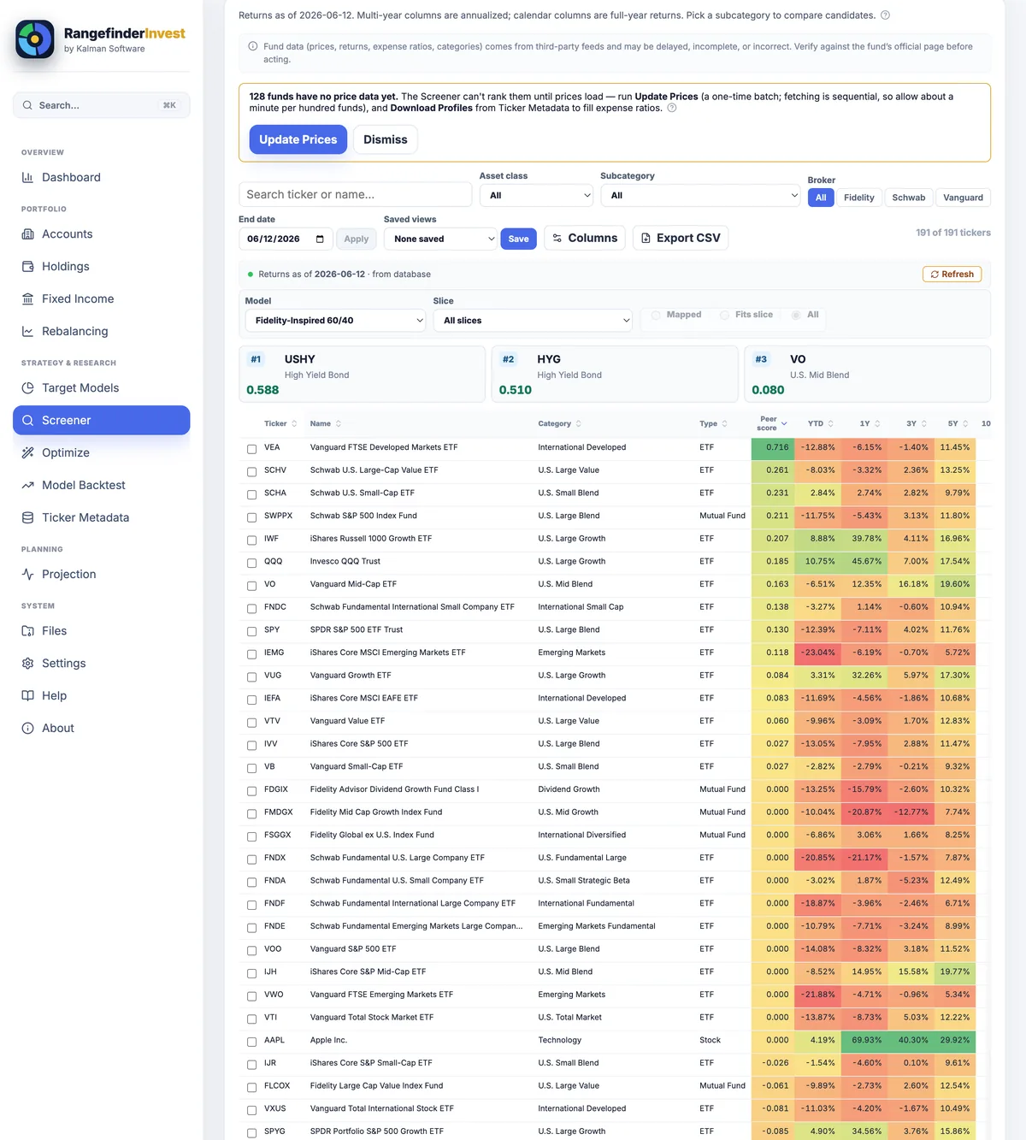
Task: Click the #1 USHY High Yield Bond card
Action: point(362,374)
